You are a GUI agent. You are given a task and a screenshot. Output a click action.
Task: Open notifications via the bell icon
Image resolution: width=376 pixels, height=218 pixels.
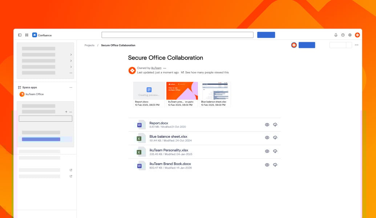pos(335,35)
